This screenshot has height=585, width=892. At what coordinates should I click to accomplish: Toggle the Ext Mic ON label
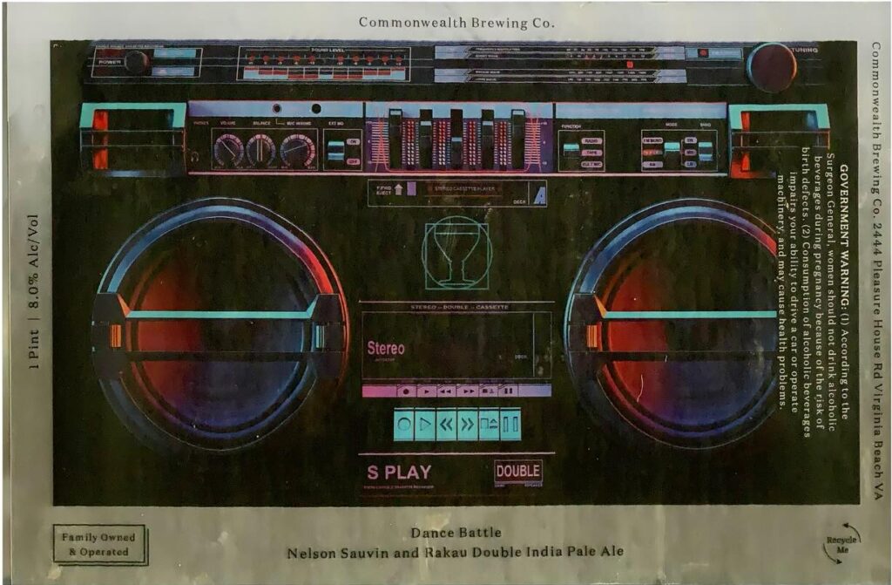pos(353,141)
